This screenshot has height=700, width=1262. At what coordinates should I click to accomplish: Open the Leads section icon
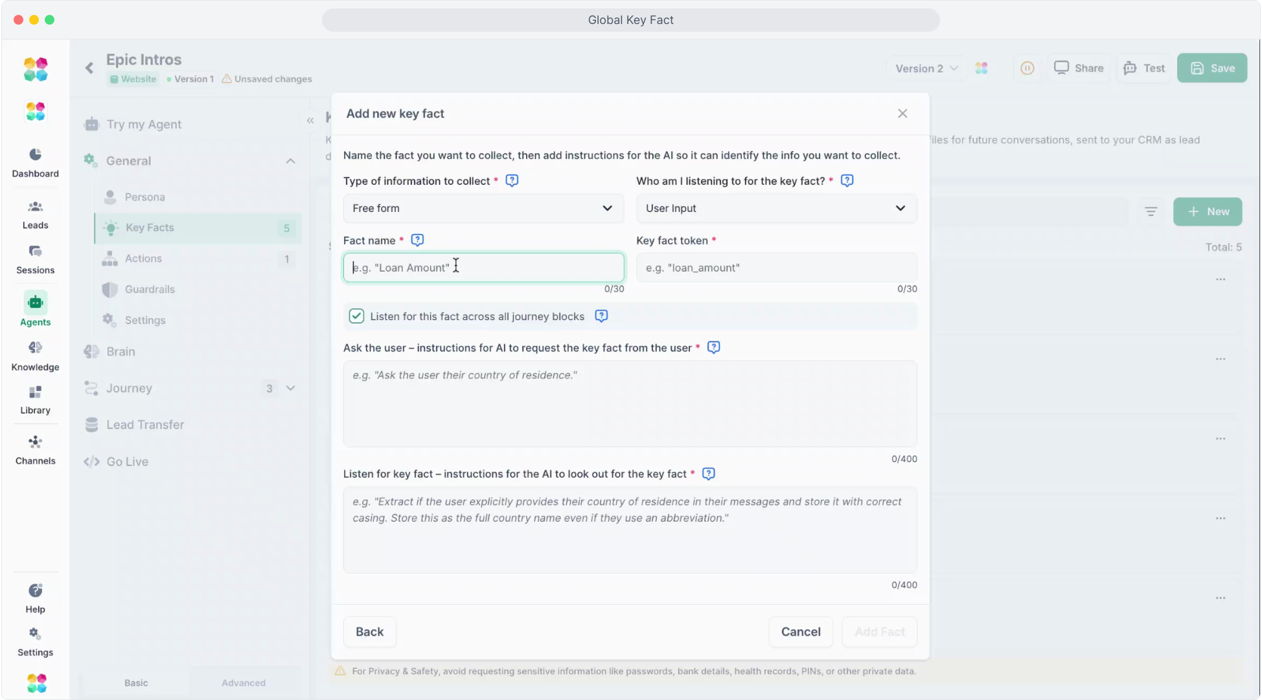[35, 207]
